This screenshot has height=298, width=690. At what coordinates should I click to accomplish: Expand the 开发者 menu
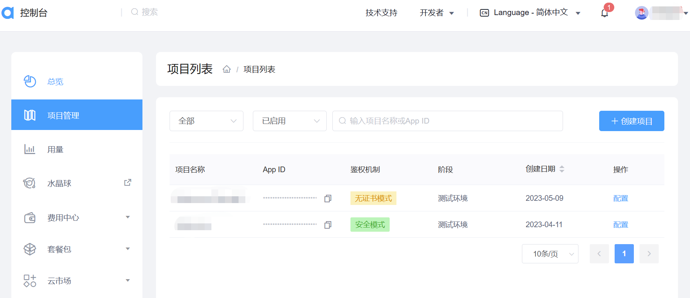point(437,13)
